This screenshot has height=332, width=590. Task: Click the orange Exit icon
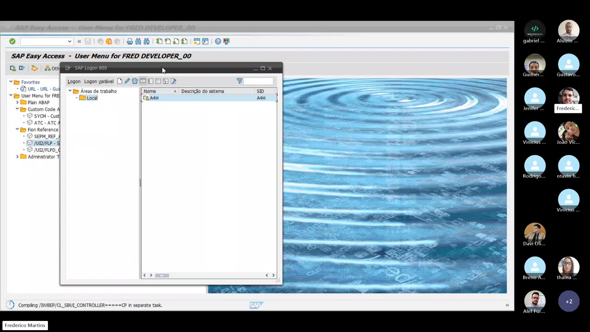pos(109,41)
